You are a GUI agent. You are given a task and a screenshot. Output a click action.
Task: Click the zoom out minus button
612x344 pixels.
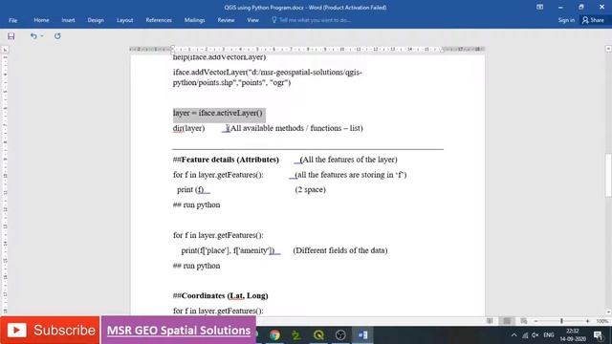point(536,321)
